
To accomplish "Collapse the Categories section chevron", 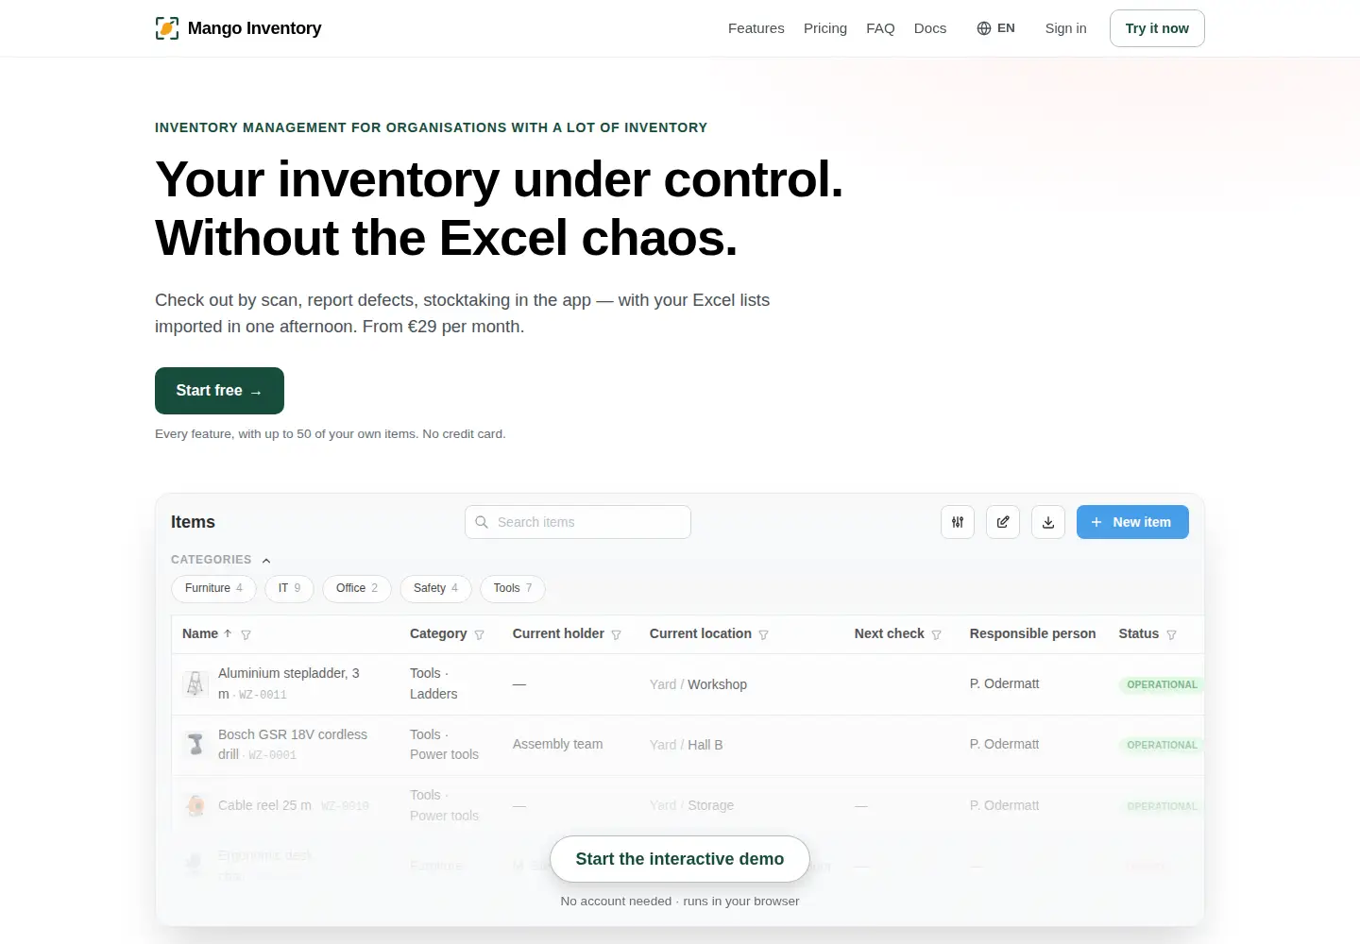I will [266, 561].
